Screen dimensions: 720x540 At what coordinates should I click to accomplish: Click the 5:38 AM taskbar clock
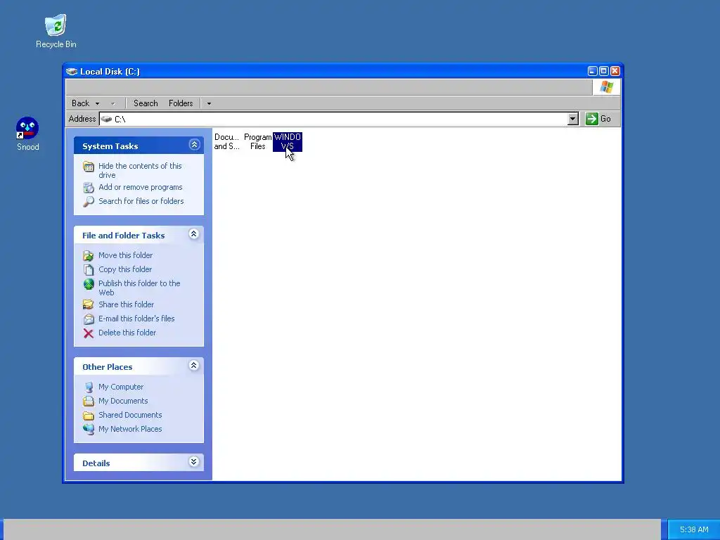(694, 529)
